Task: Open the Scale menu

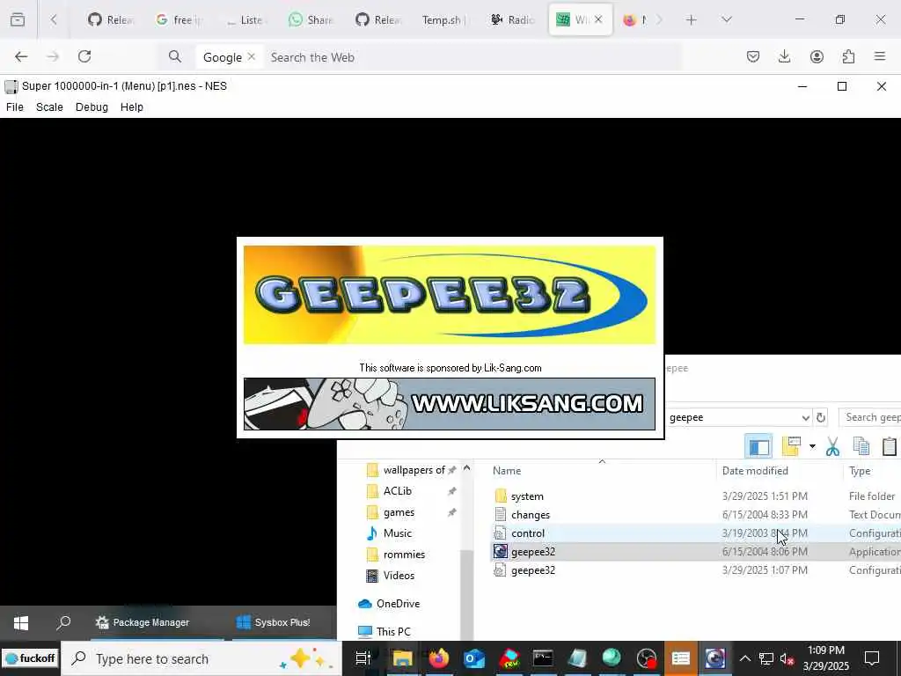Action: click(x=49, y=107)
